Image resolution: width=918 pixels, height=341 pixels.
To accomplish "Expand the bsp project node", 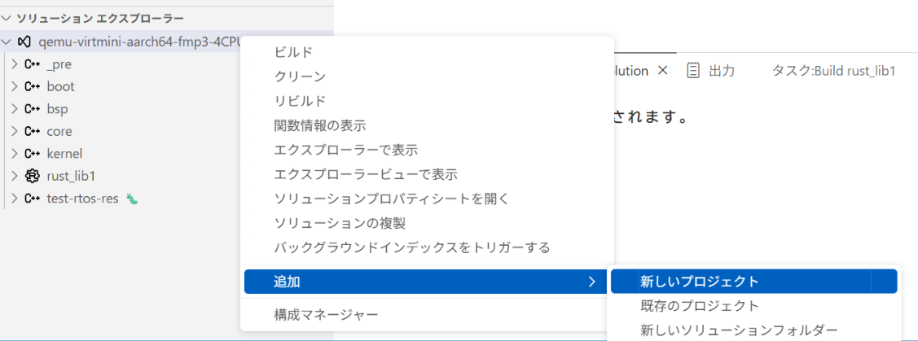I will [x=15, y=108].
